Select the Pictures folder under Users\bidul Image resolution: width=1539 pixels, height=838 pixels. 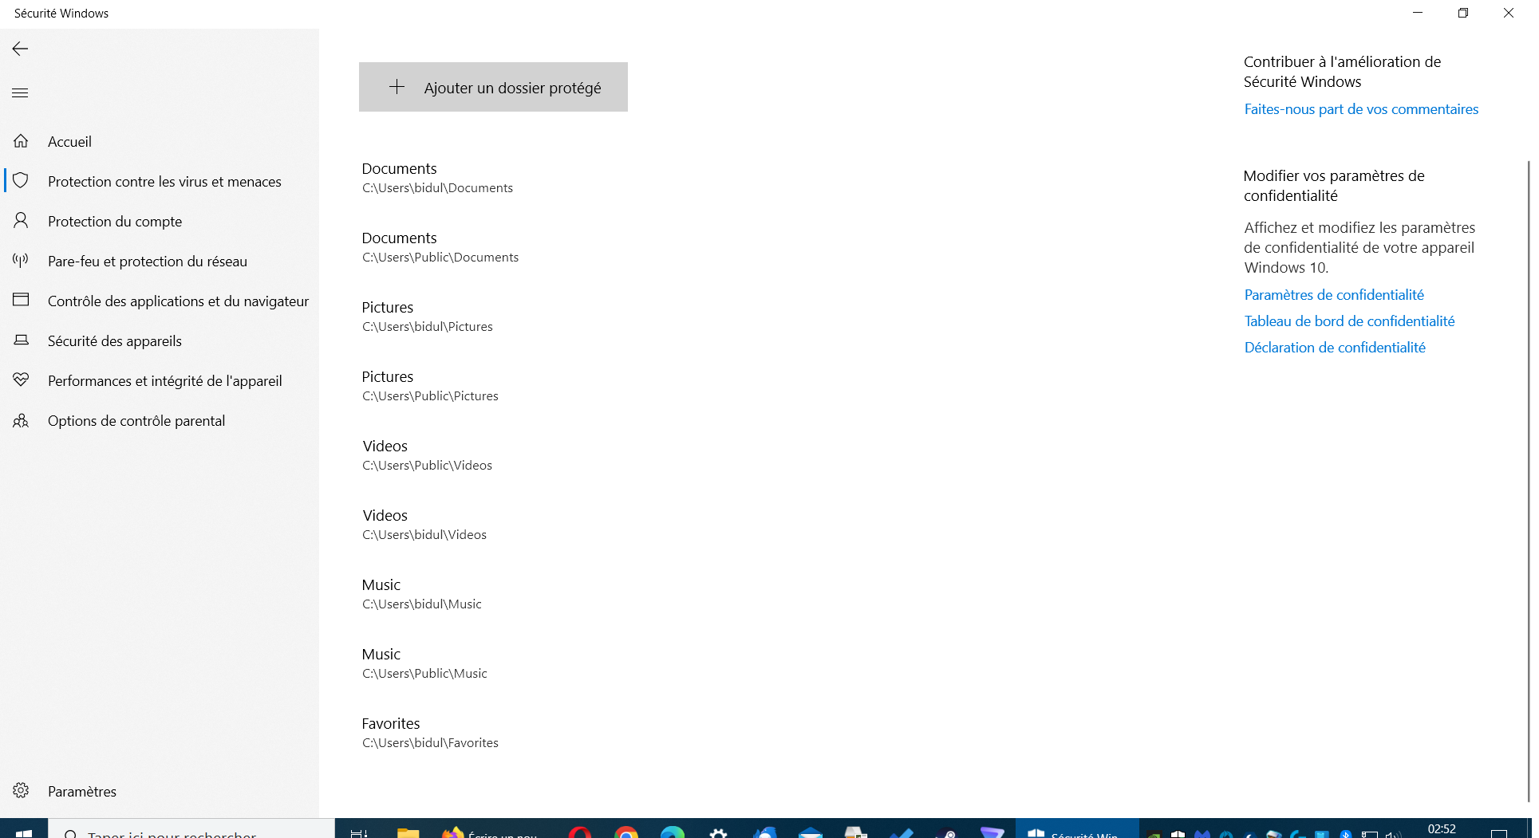pos(428,317)
